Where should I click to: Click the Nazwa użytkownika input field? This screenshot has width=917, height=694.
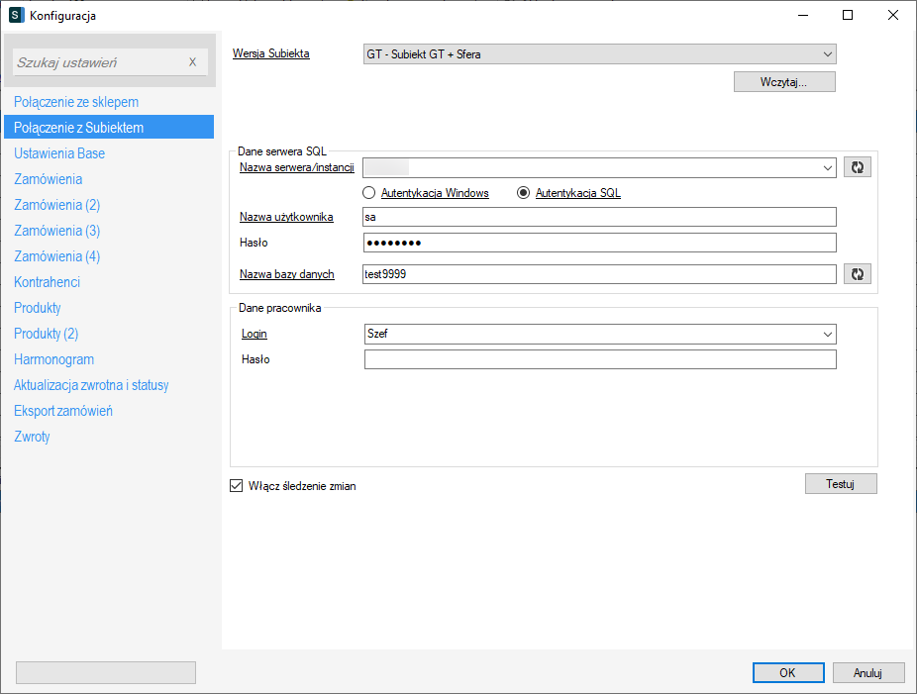[x=599, y=217]
